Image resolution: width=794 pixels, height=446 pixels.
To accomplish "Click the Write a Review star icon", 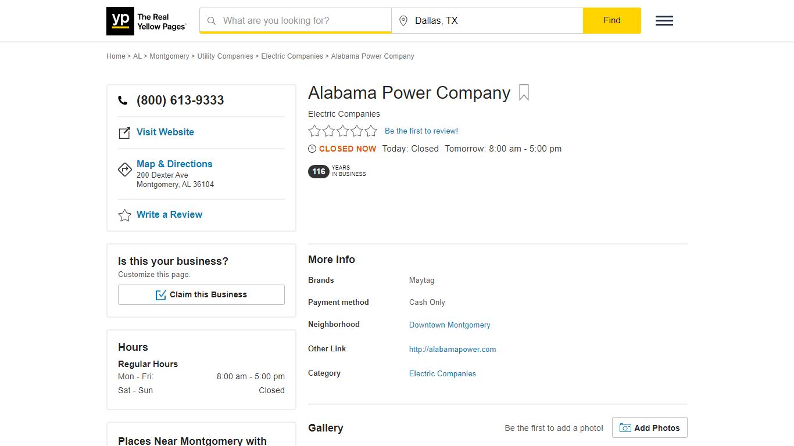I will 124,215.
